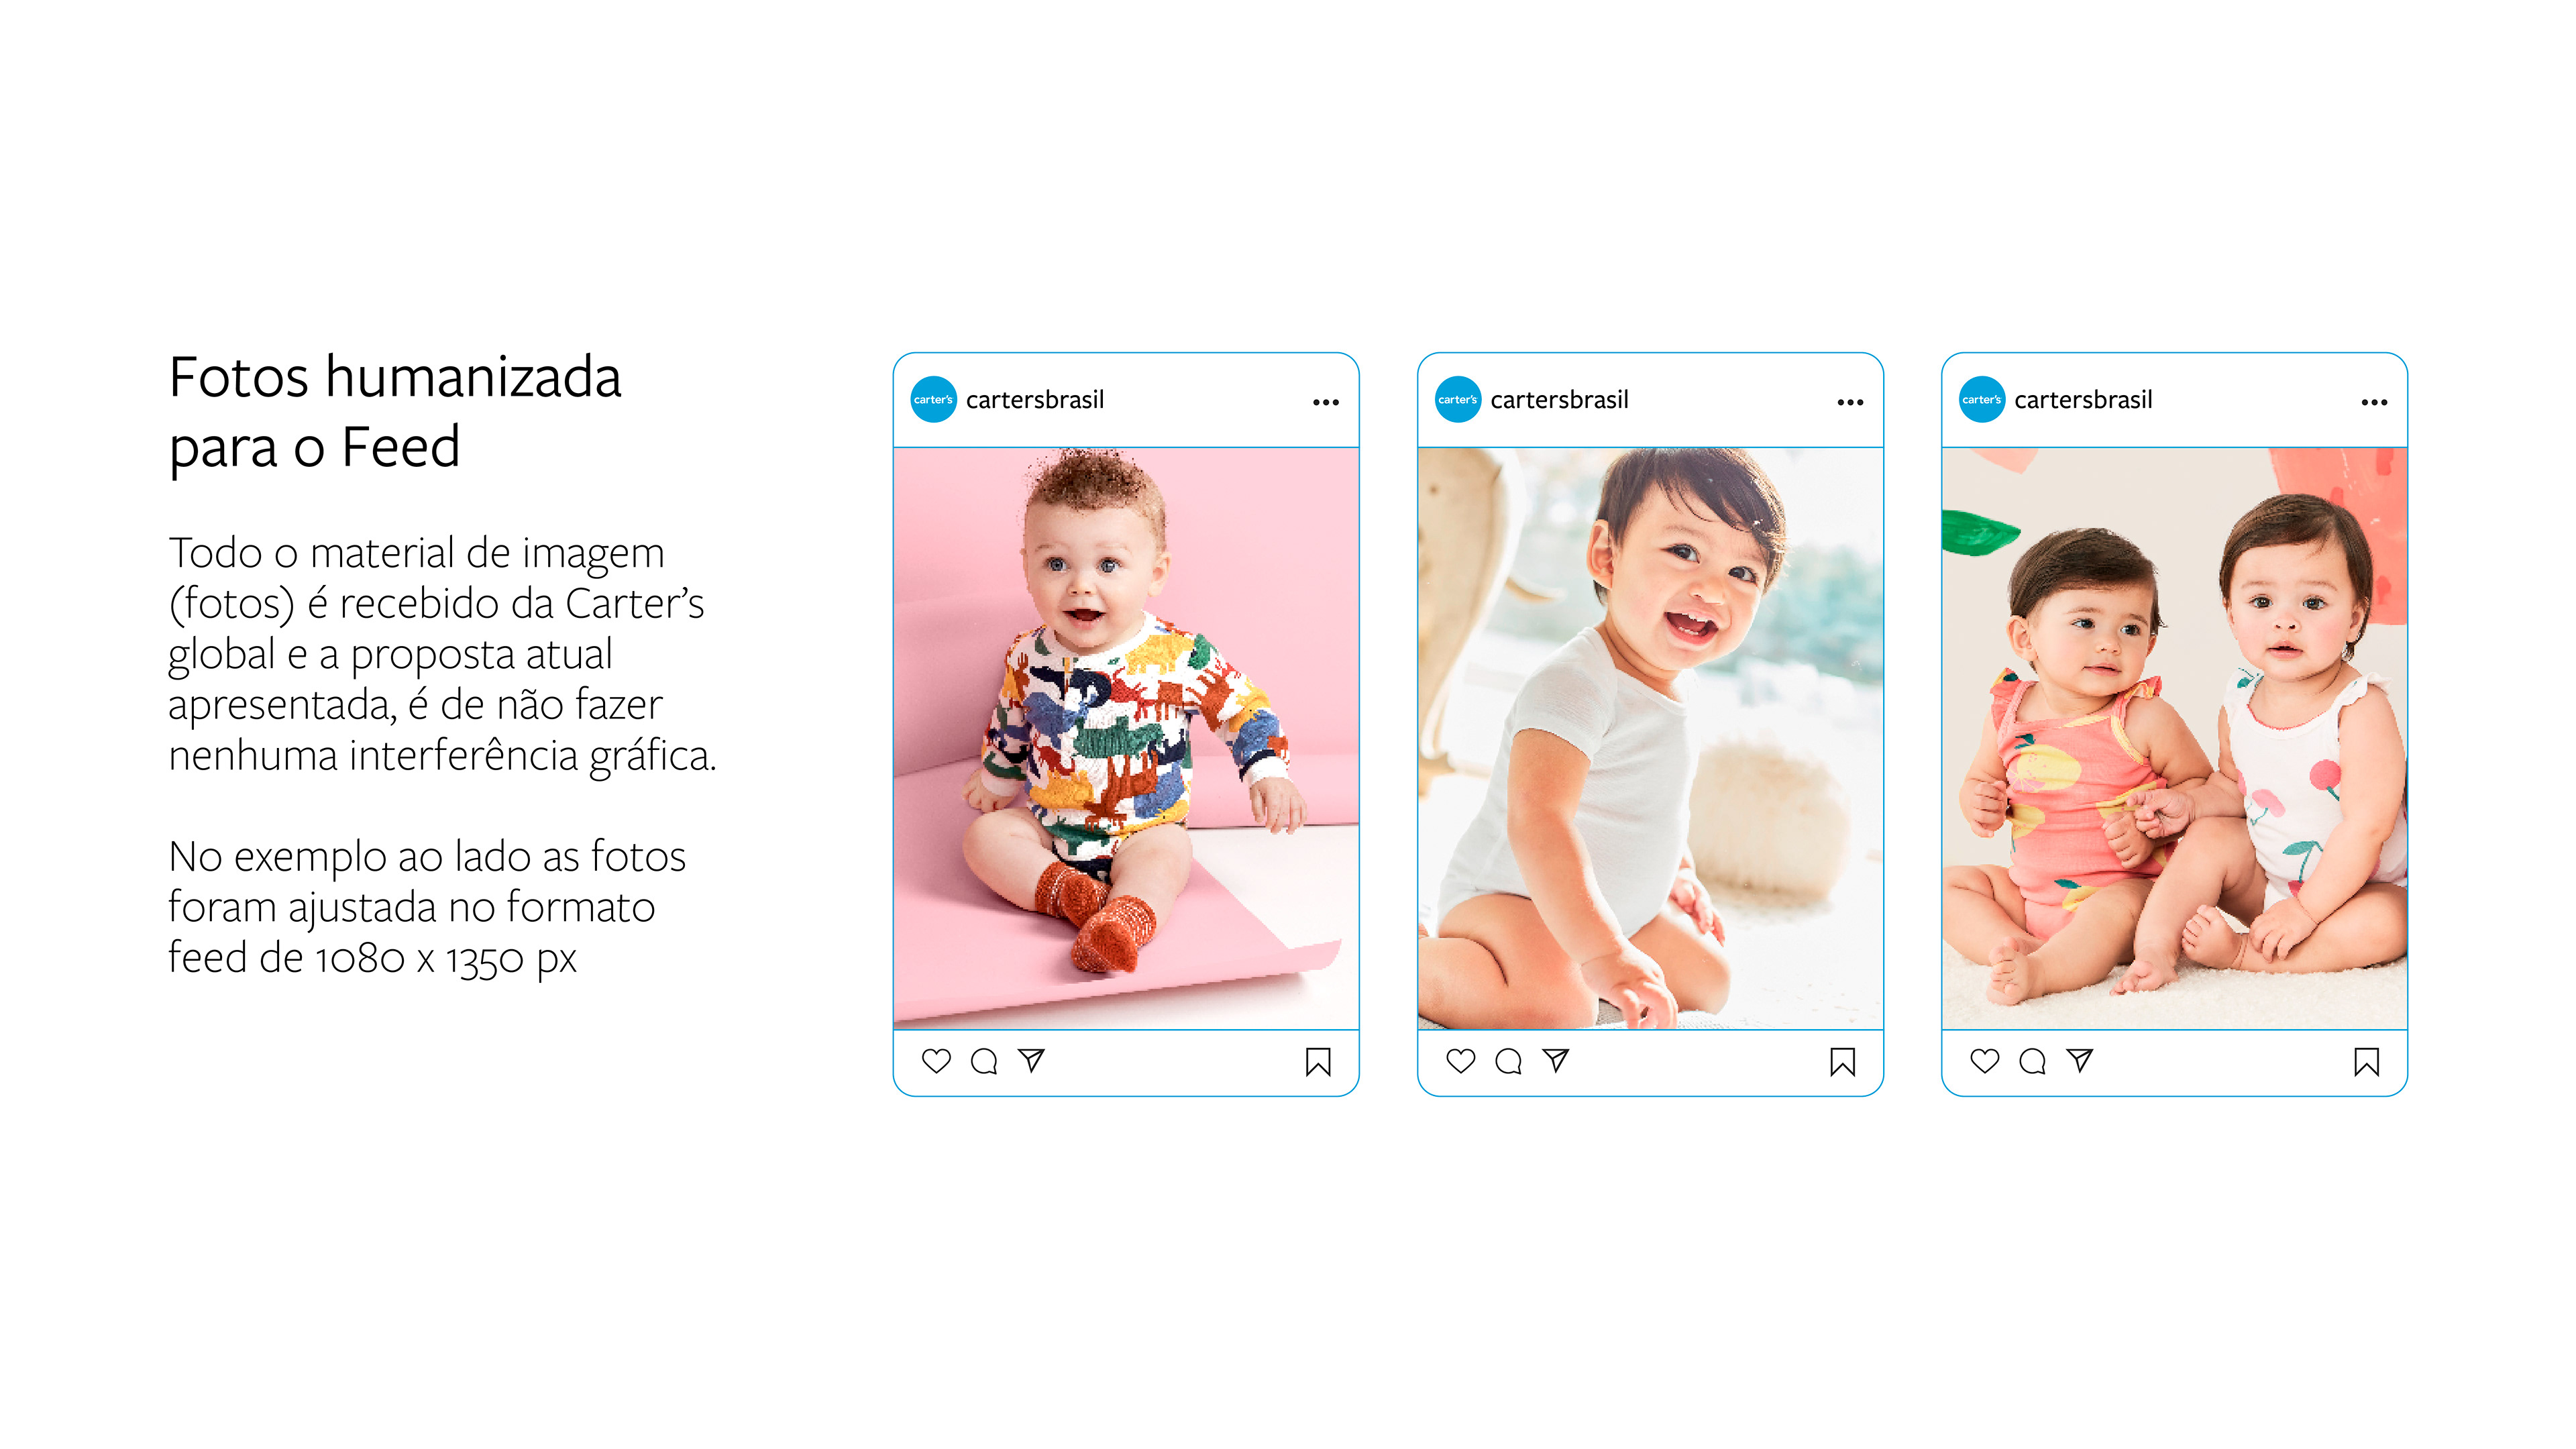Save the middle post with the bookmark icon
2576x1449 pixels.
1842,1062
